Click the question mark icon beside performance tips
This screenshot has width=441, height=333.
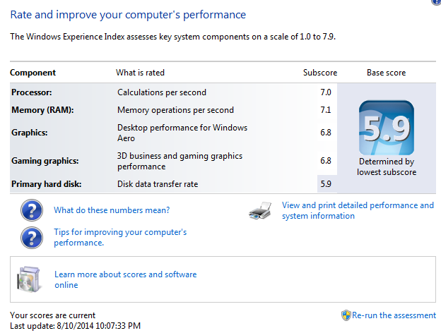pyautogui.click(x=32, y=238)
